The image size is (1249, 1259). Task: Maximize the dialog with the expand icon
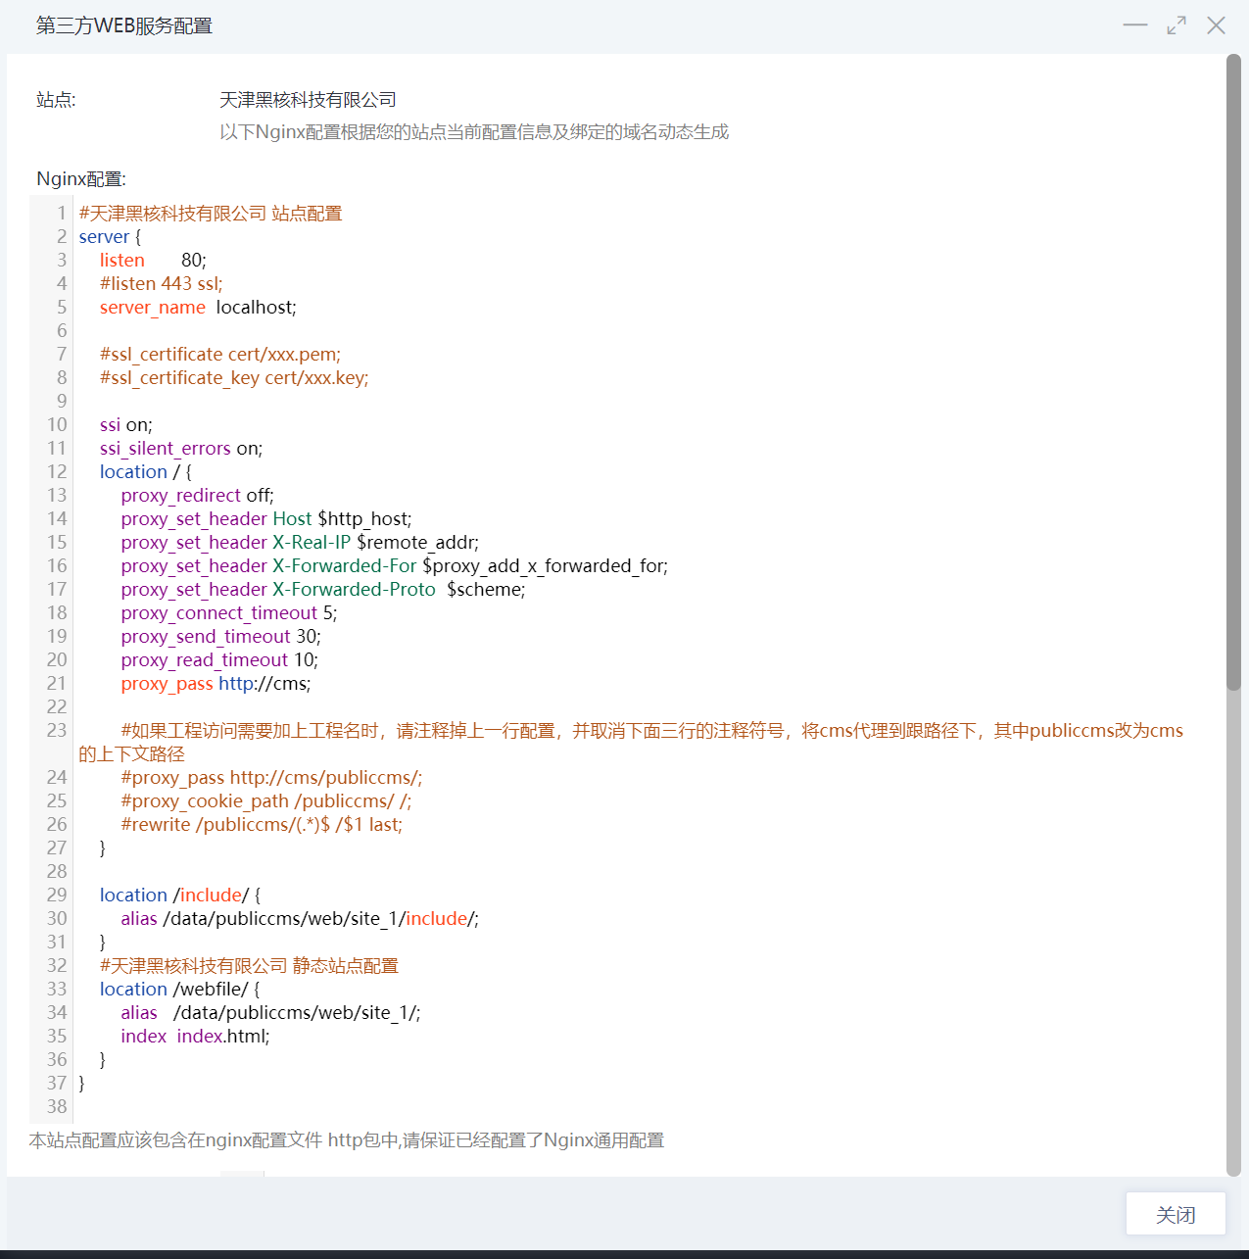click(x=1176, y=25)
